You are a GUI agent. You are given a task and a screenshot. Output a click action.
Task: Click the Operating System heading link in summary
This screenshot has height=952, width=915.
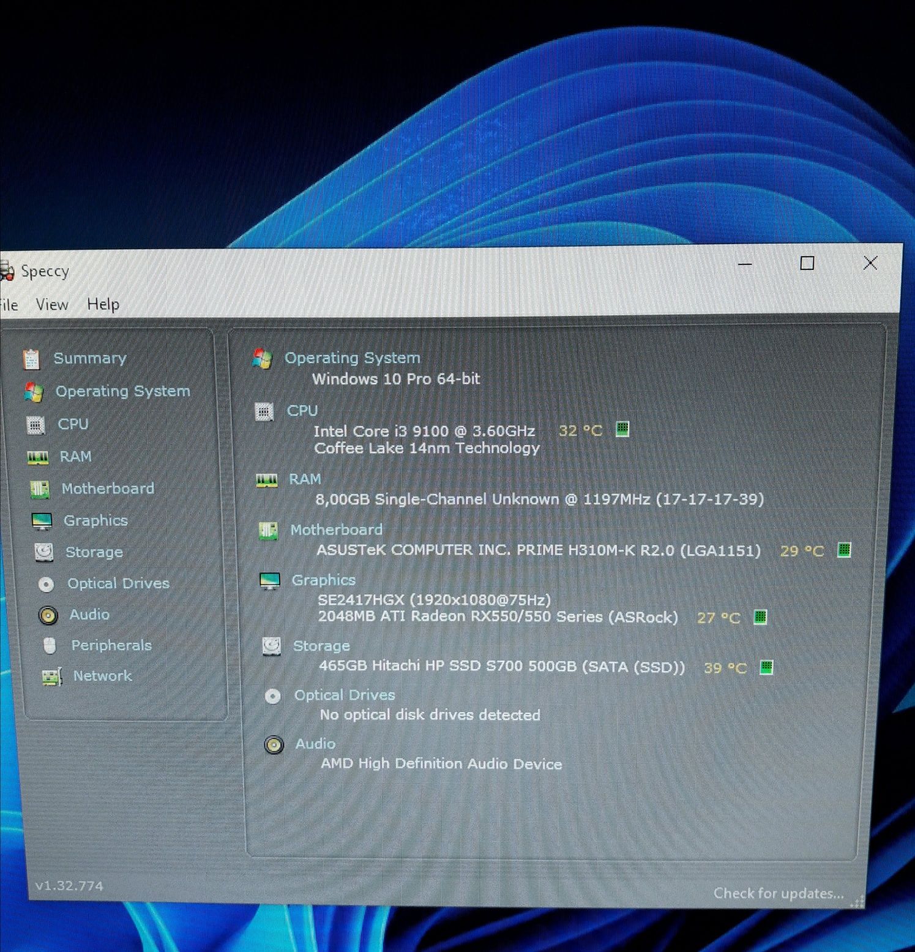point(353,358)
